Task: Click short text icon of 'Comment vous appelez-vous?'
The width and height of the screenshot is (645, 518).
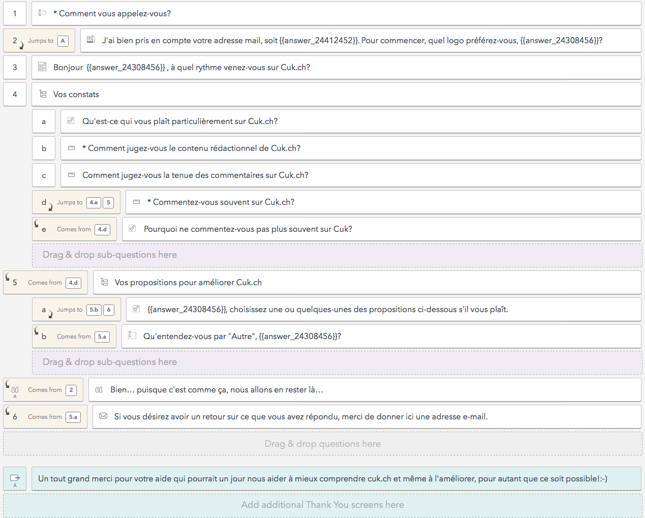Action: 42,13
